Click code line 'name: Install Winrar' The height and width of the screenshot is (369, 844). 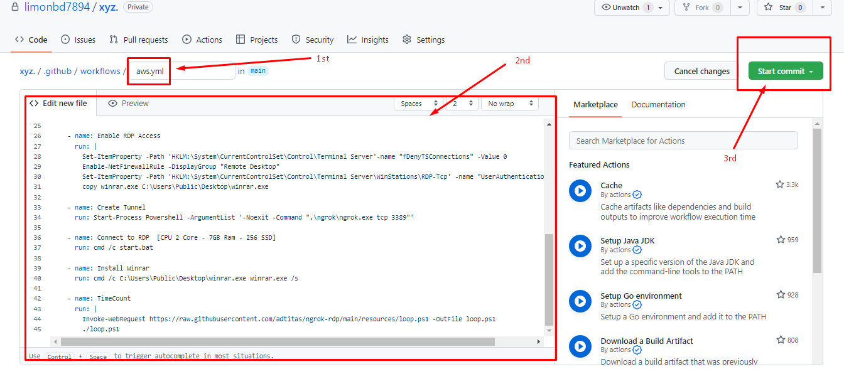108,268
